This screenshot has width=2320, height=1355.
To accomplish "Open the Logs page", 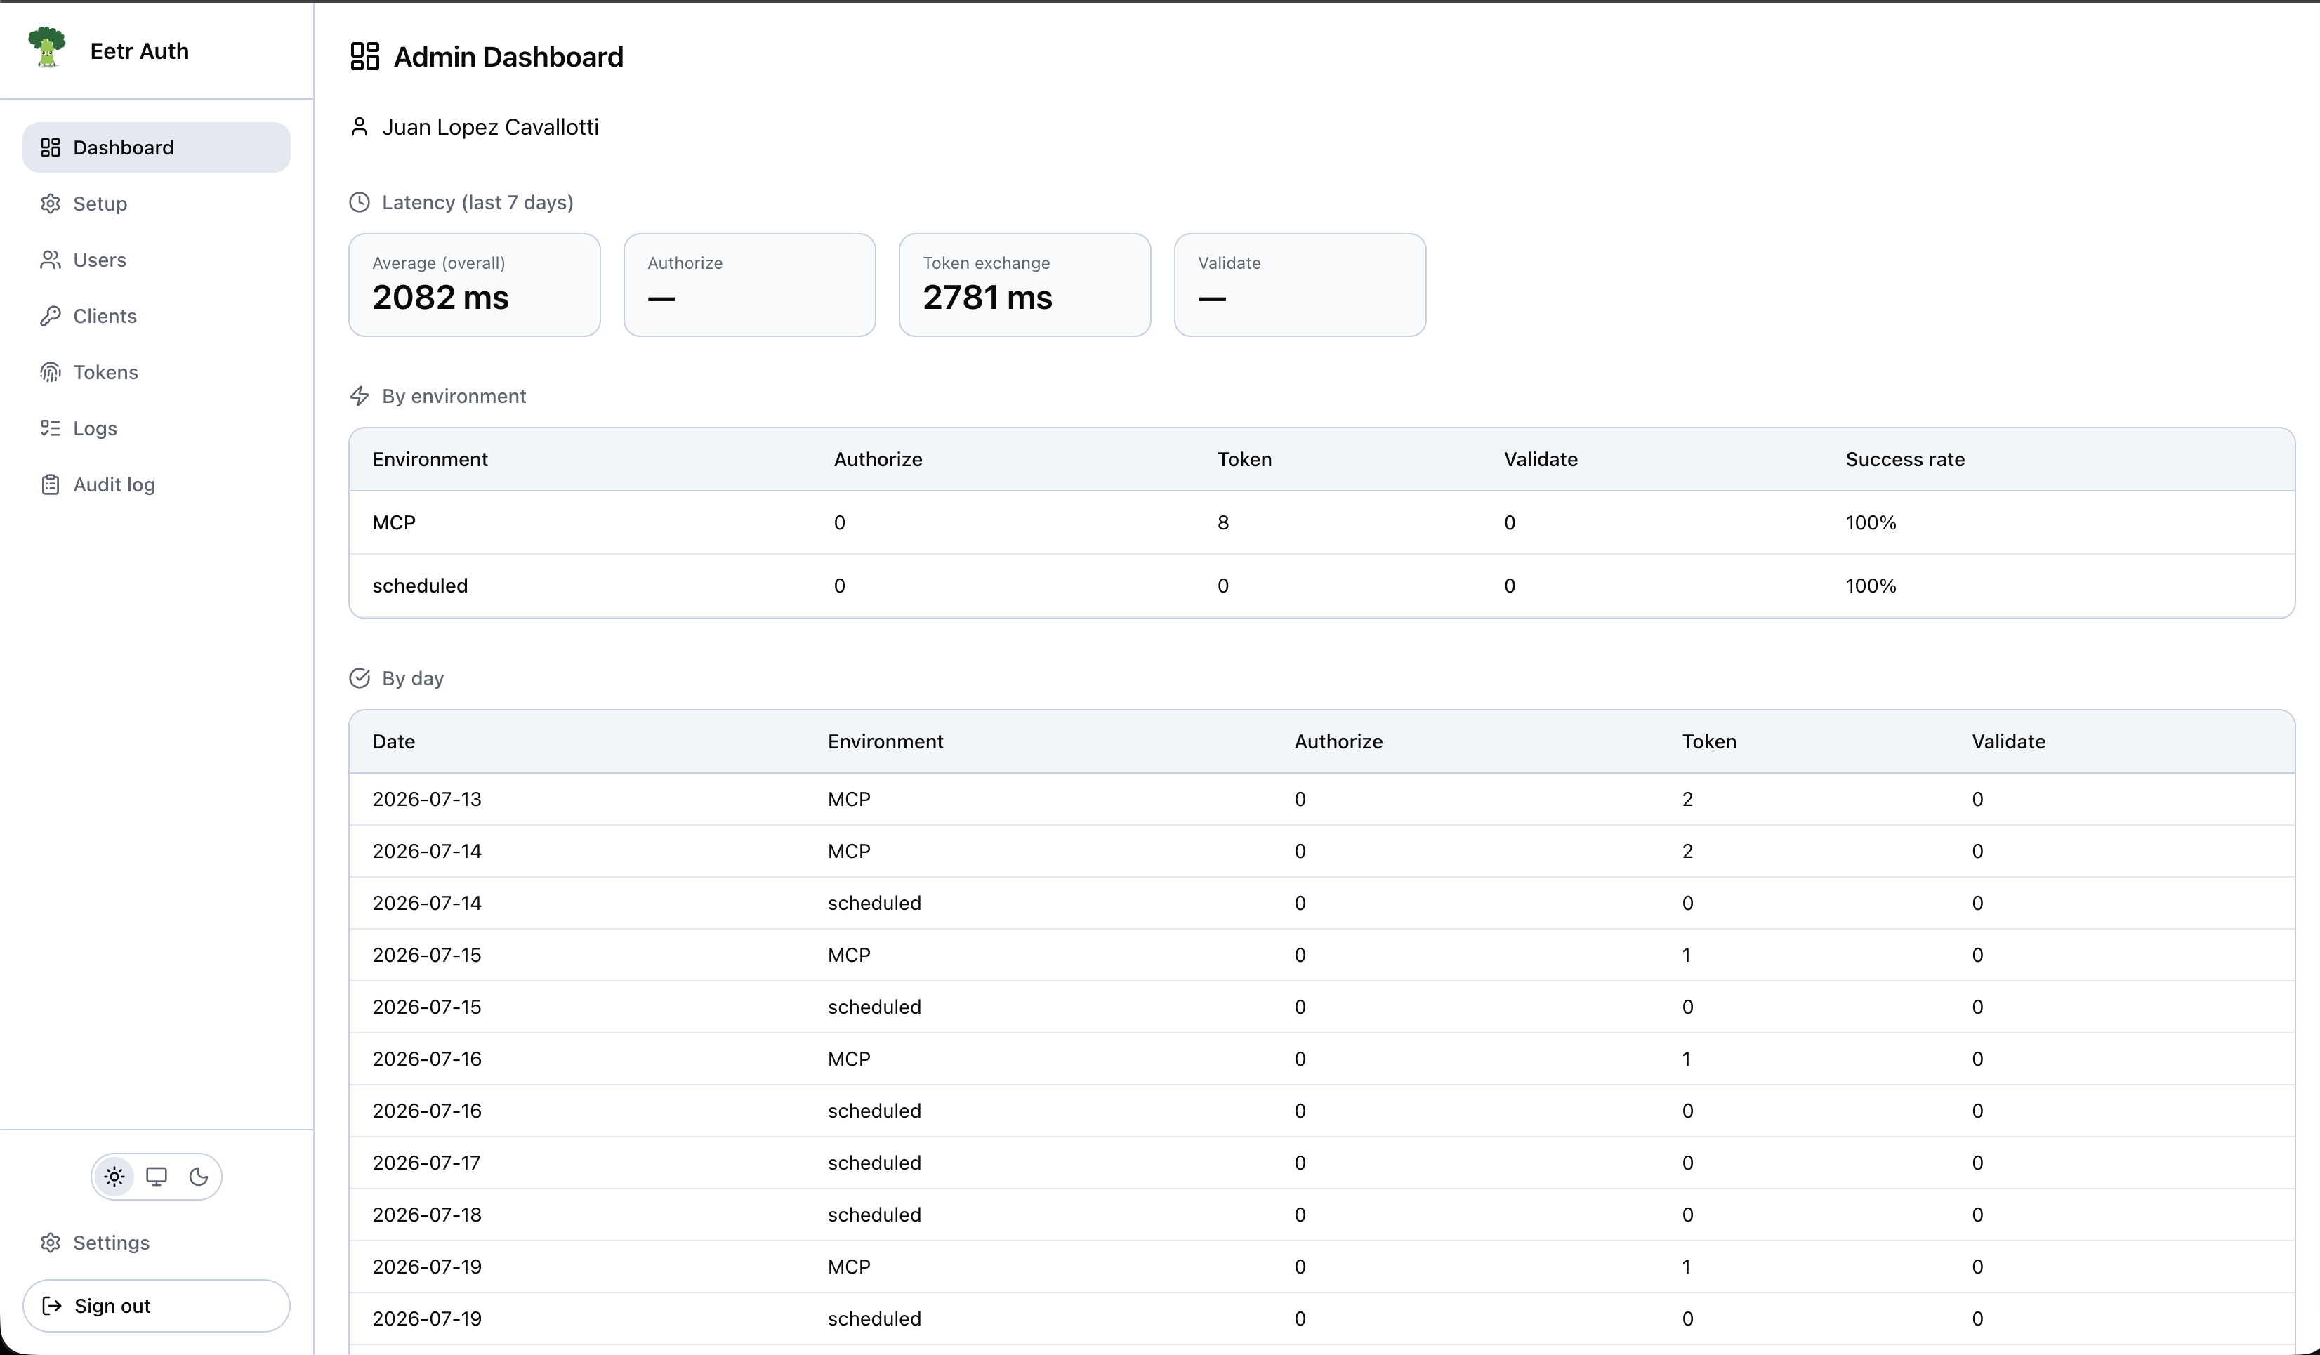I will point(157,428).
